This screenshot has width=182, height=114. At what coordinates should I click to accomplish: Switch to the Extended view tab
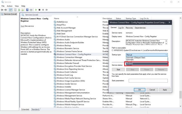tap(25, 109)
